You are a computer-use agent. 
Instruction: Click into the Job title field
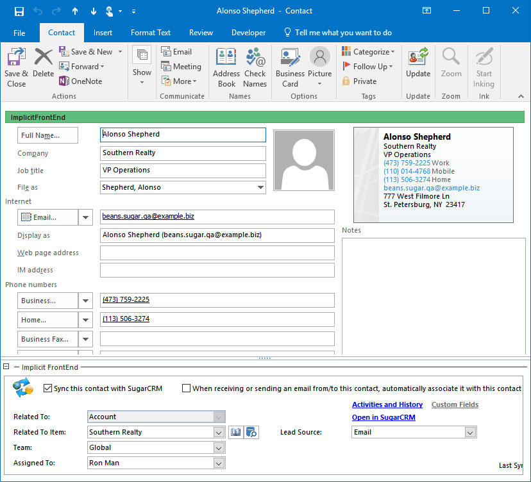coord(183,170)
